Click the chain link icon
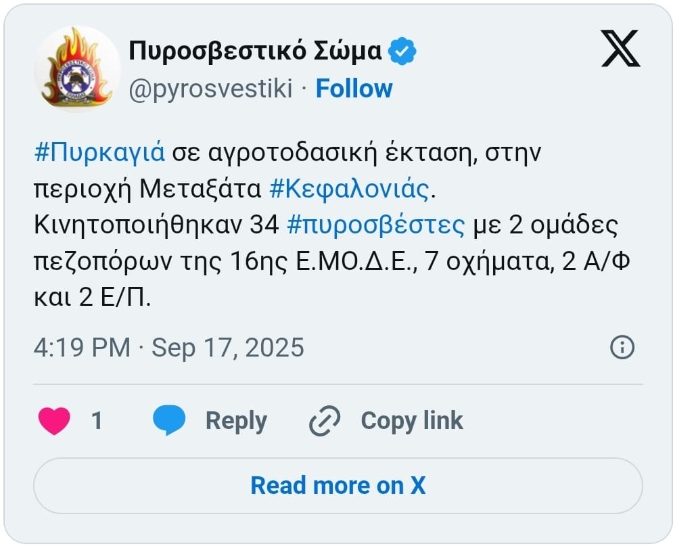Image resolution: width=673 pixels, height=546 pixels. click(x=324, y=422)
